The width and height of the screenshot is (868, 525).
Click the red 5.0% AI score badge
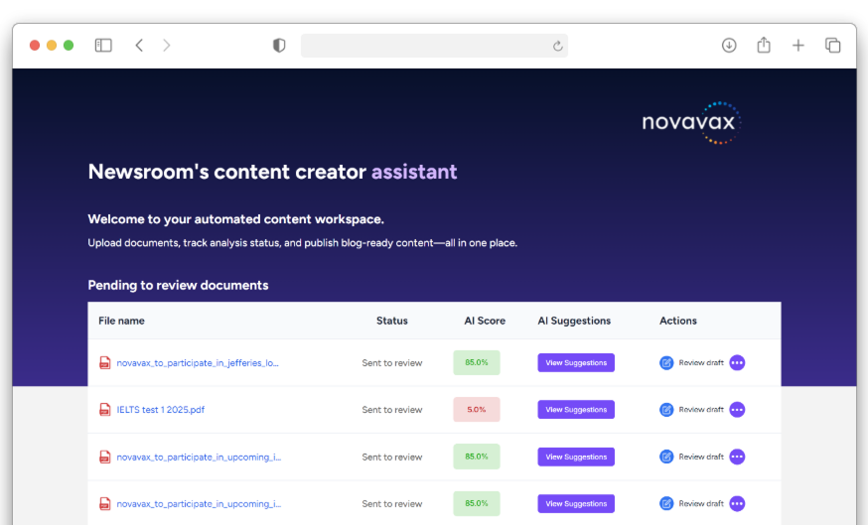pyautogui.click(x=477, y=410)
